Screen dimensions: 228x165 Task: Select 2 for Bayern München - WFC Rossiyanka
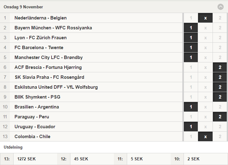point(220,28)
